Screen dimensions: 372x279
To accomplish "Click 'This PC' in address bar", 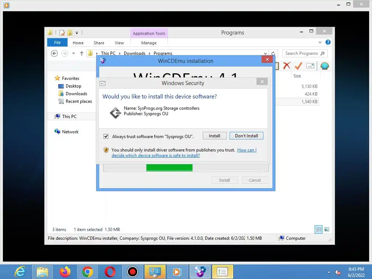I will [108, 53].
